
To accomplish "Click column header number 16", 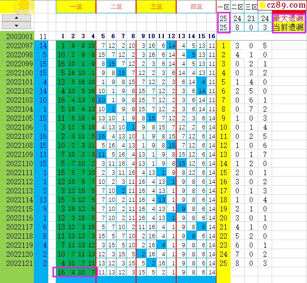I will click(212, 36).
